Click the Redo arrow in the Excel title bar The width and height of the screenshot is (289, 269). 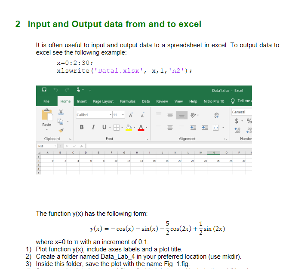(67, 90)
